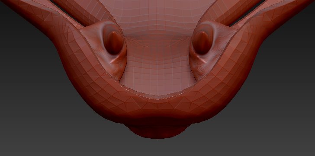The image size is (315, 156).
Task: Click the right eyeball on the model
Action: (x=202, y=42)
